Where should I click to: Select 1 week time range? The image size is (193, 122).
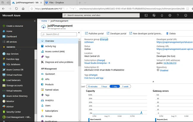[125, 86]
